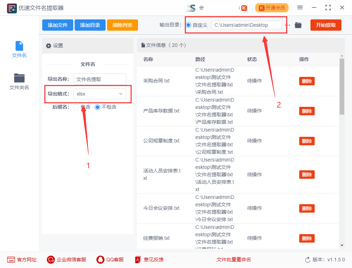Switch to the 文件名 sidebar tab
352x268 pixels.
point(19,49)
